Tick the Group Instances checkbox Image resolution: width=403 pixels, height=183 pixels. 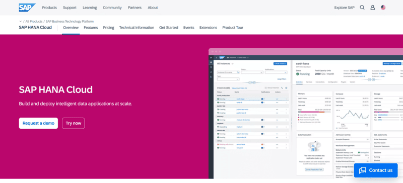click(266, 88)
